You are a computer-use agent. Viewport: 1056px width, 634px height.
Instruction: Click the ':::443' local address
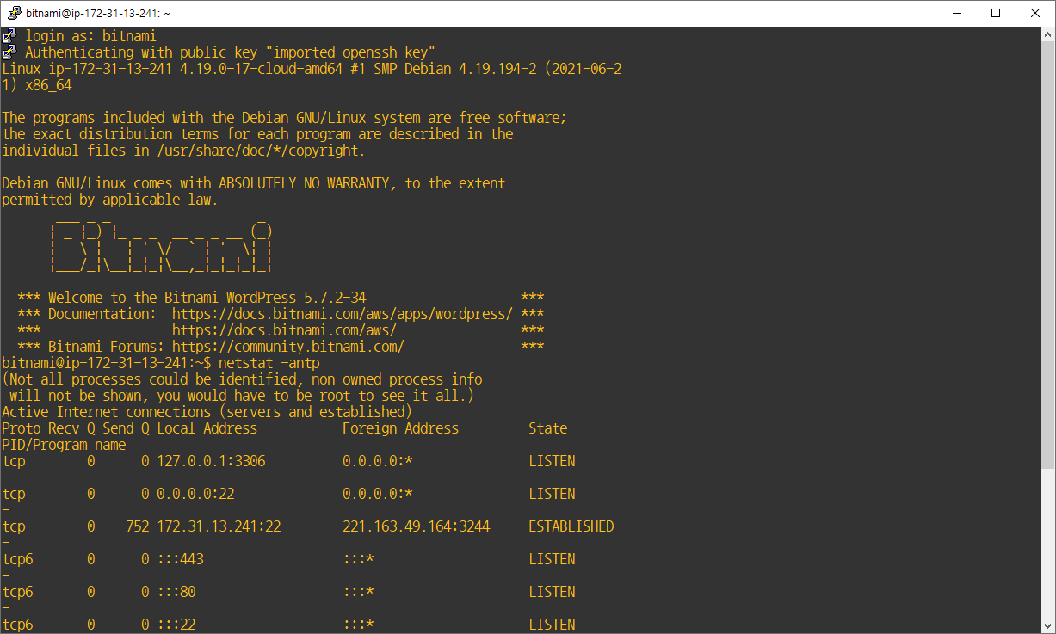(180, 559)
